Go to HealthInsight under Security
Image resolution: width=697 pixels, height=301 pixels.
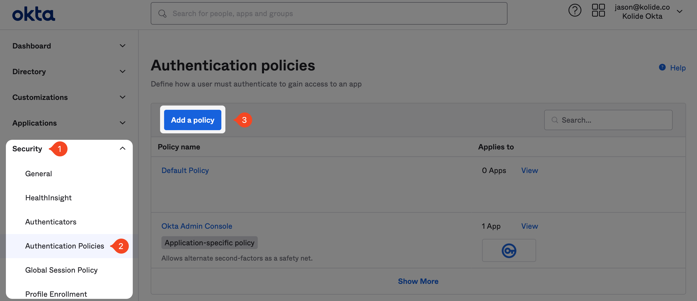[x=48, y=198]
